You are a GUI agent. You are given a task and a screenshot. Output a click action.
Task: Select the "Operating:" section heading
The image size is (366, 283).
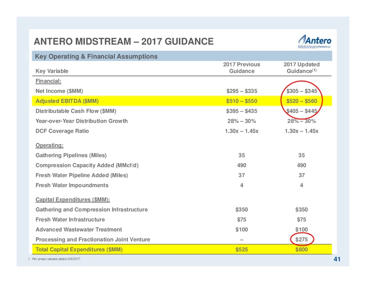click(x=50, y=145)
